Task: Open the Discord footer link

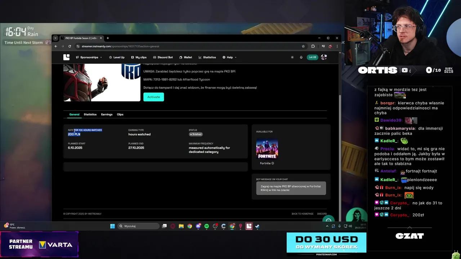Action: [322, 214]
